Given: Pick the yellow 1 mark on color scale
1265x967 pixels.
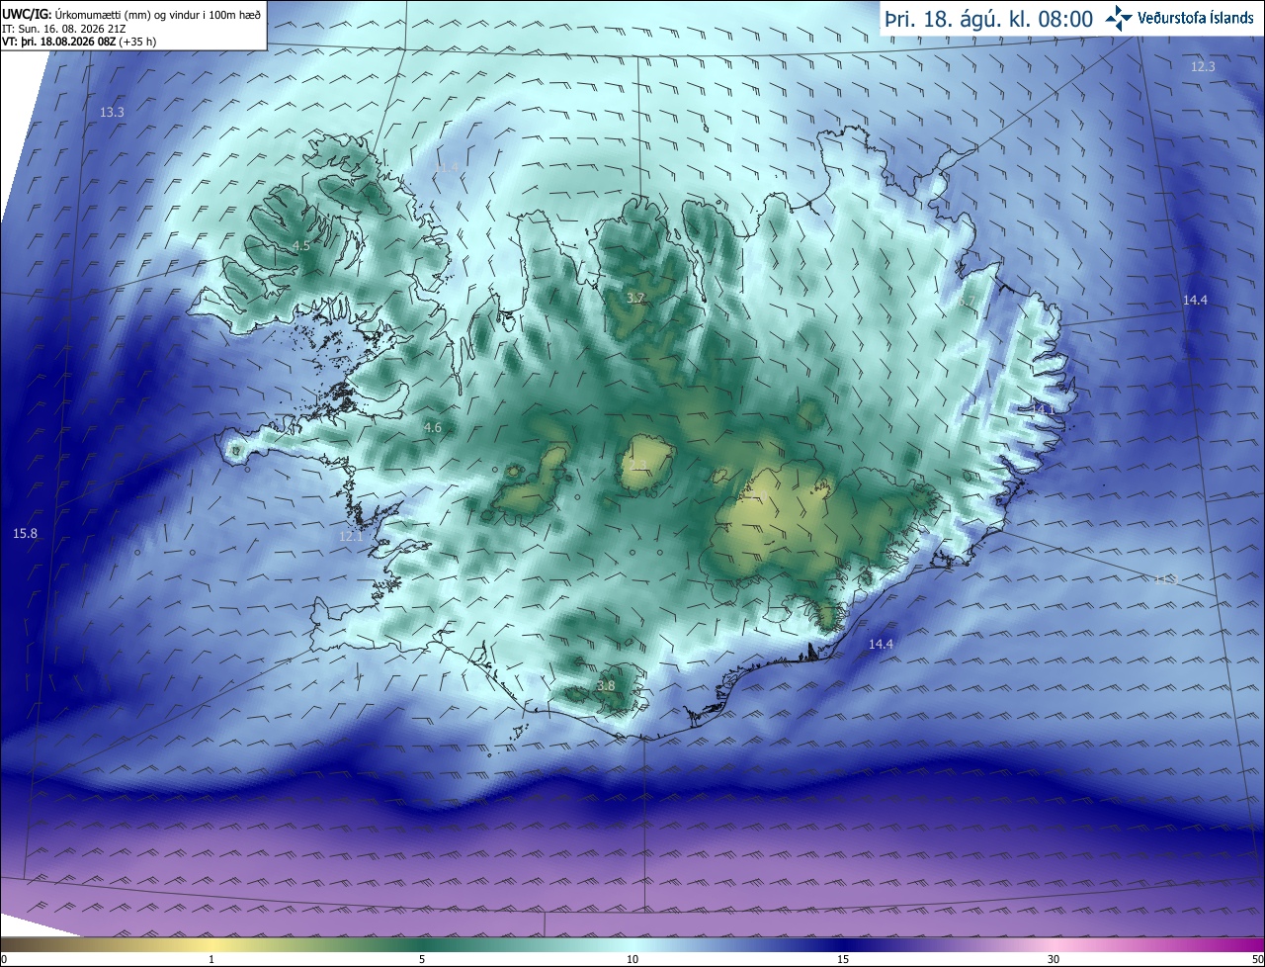Looking at the screenshot, I should coord(211,959).
